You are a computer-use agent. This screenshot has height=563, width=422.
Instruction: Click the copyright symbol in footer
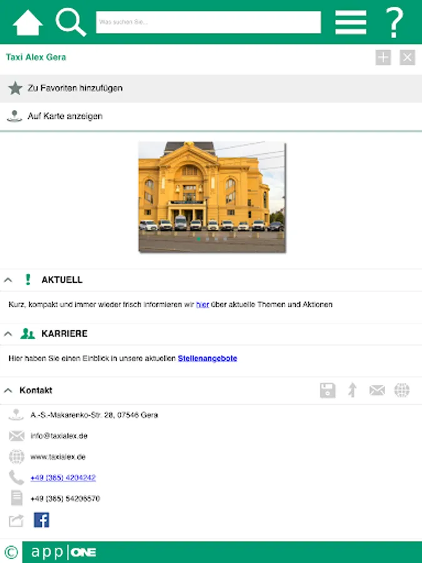pos(11,552)
